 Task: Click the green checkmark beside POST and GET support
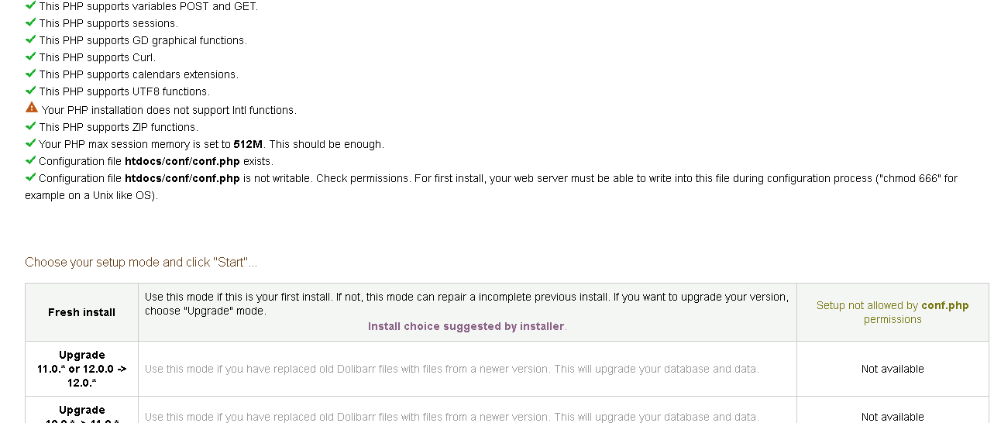click(30, 5)
